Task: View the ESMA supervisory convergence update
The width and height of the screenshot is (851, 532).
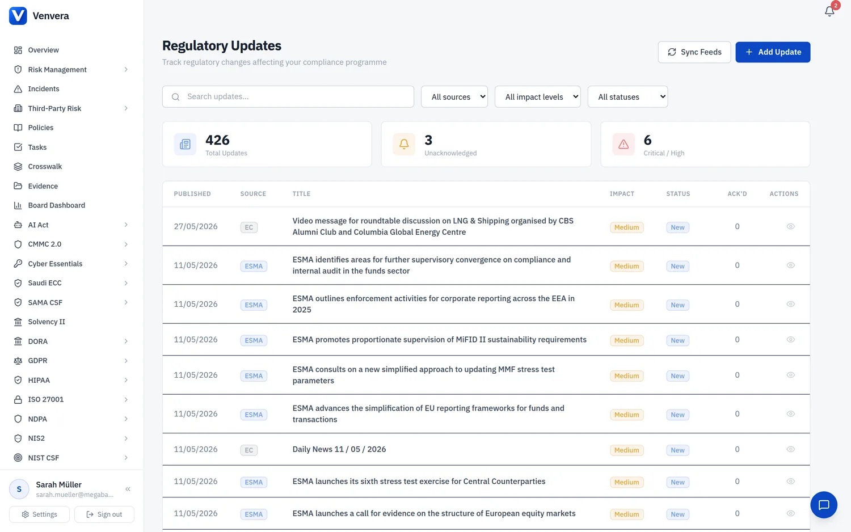Action: click(790, 265)
